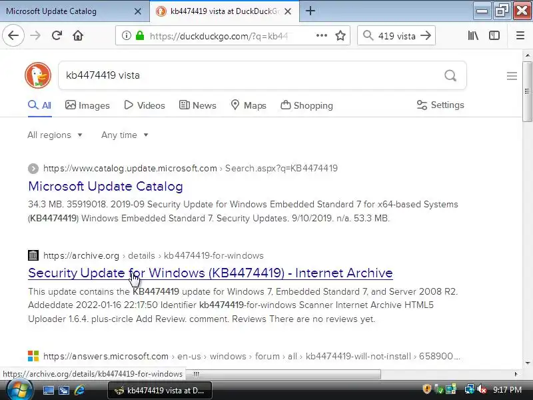Click the Internet Archive favicon
Screen dimensions: 533x400
[33, 255]
